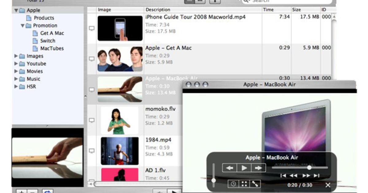Click the preview image in sidebar
The width and height of the screenshot is (368, 193).
48,158
